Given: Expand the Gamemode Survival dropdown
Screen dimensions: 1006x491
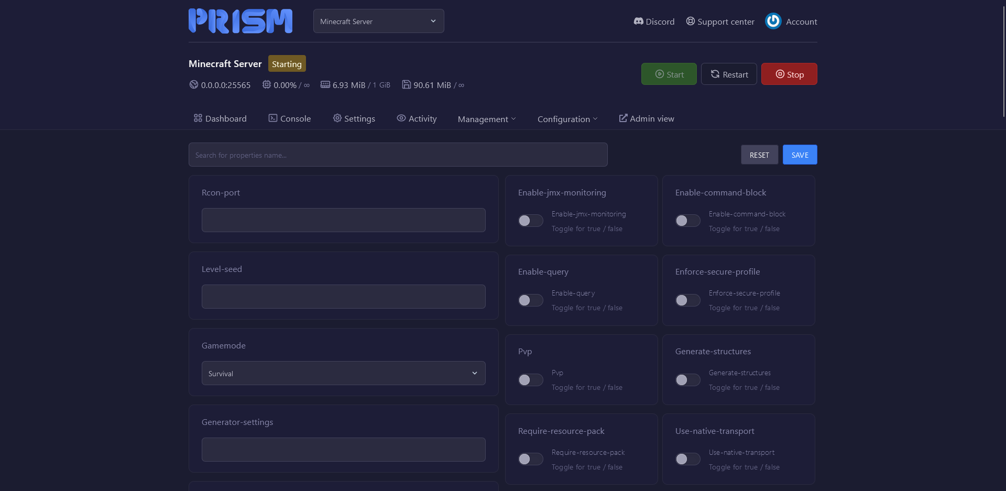Looking at the screenshot, I should click(x=343, y=373).
